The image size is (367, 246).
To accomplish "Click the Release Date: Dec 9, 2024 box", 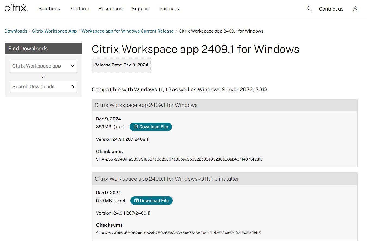I will click(121, 65).
